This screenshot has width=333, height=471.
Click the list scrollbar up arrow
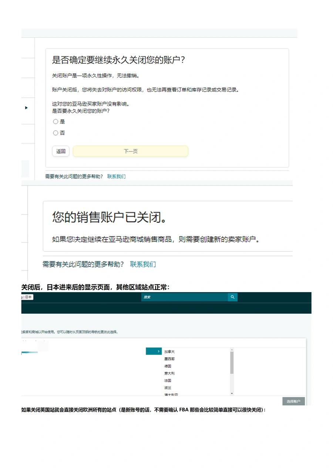click(x=232, y=350)
